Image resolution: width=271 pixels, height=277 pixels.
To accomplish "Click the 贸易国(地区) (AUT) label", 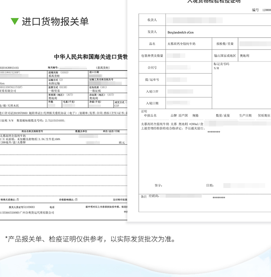I will click(61, 95).
